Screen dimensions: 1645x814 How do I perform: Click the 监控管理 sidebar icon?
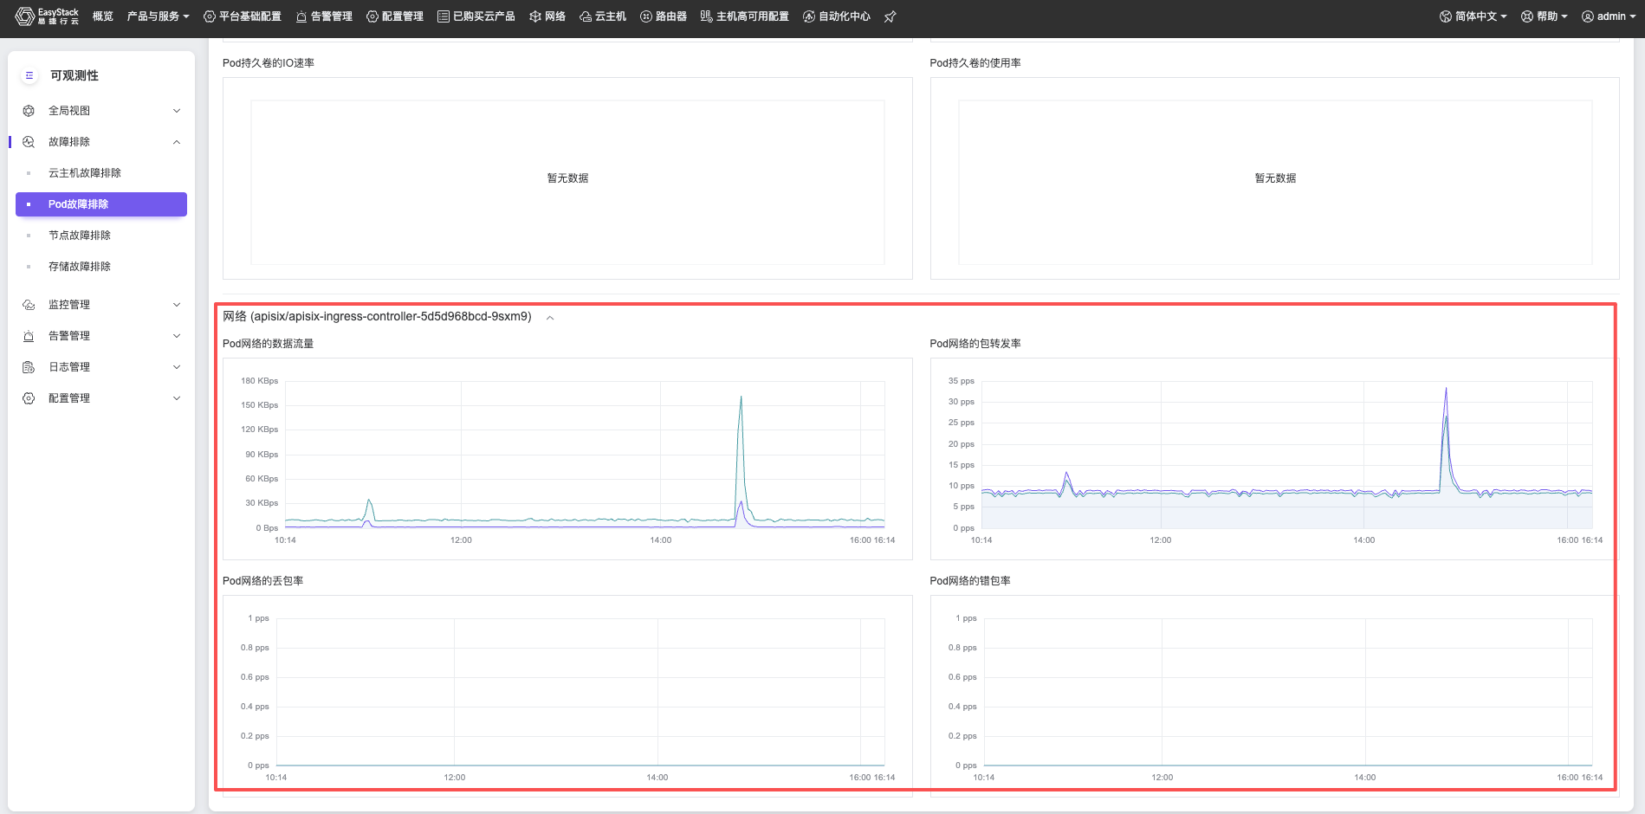29,305
